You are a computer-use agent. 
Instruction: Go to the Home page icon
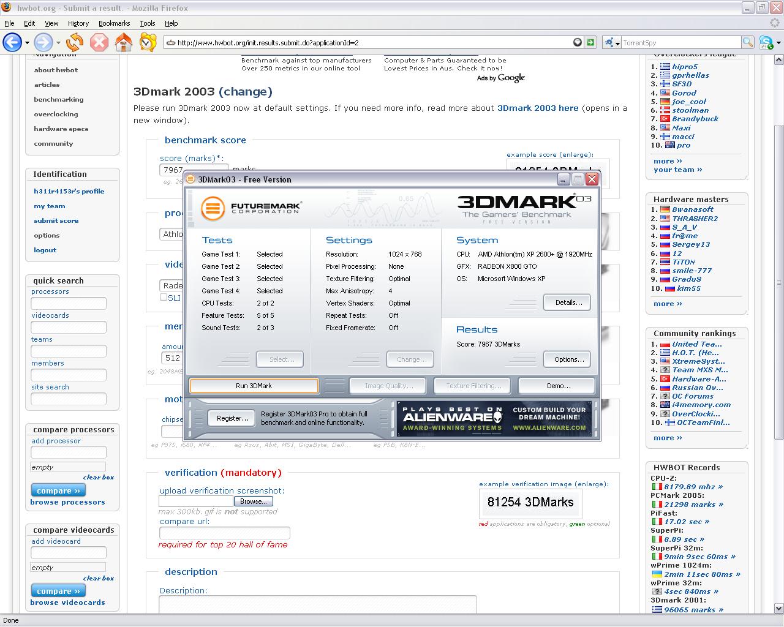pos(124,42)
